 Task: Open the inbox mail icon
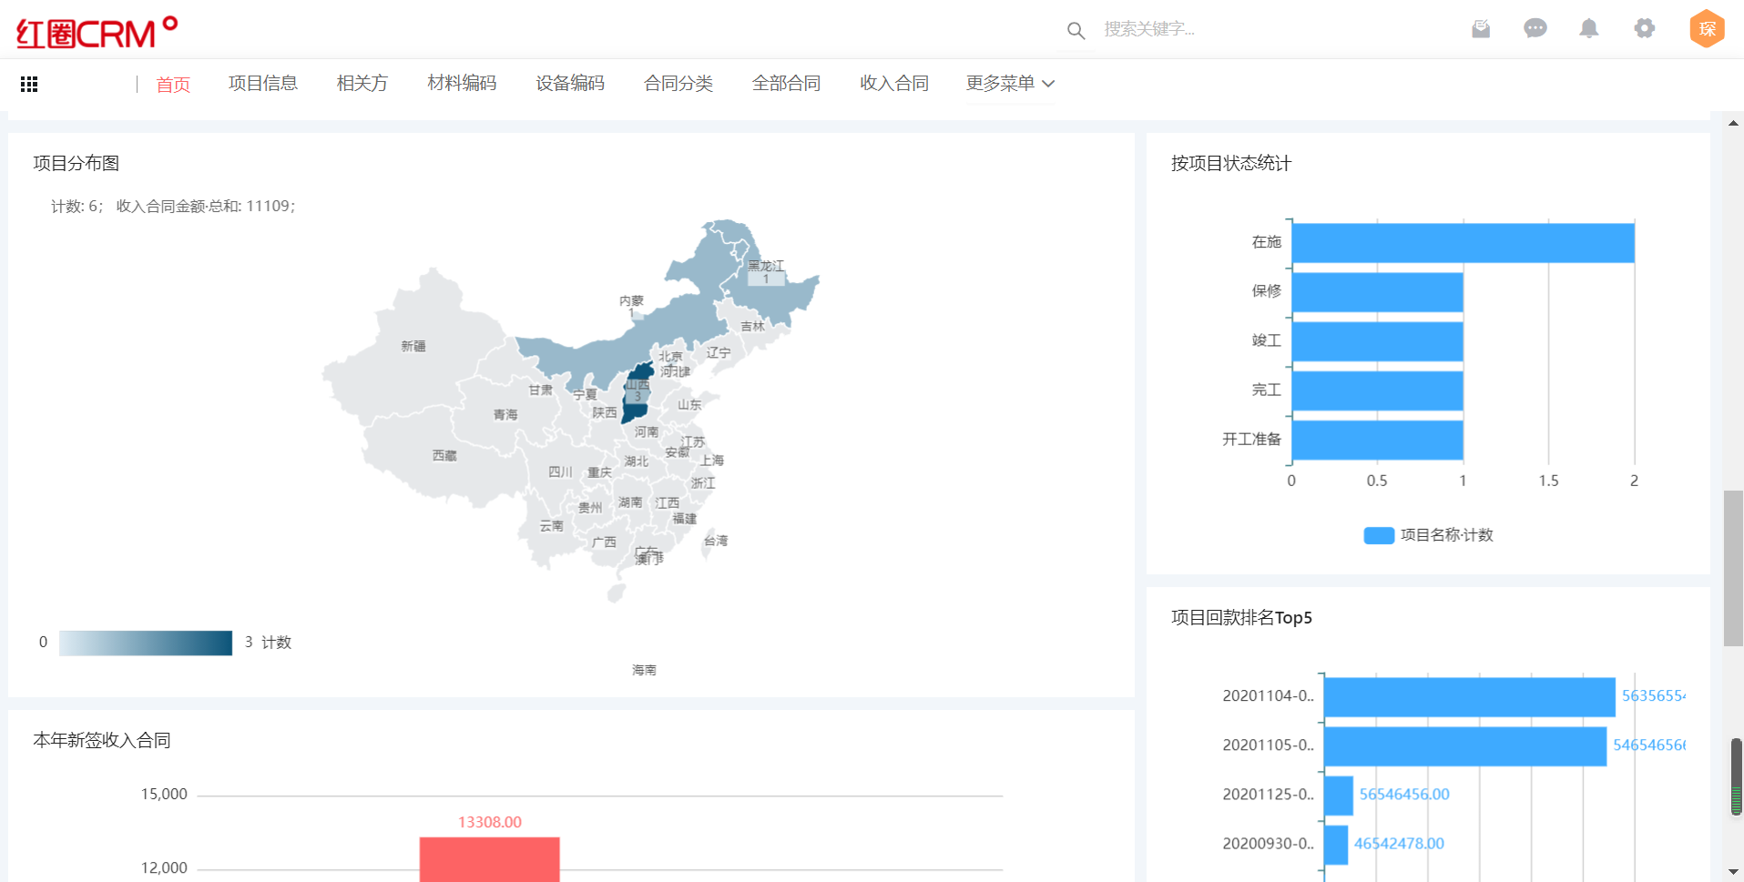tap(1481, 29)
